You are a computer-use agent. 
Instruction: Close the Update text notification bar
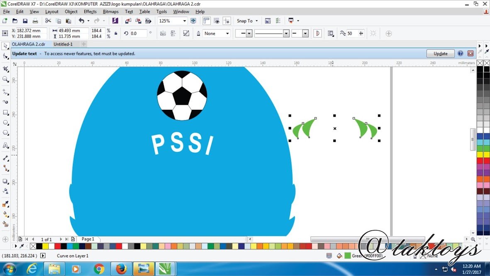click(x=470, y=53)
